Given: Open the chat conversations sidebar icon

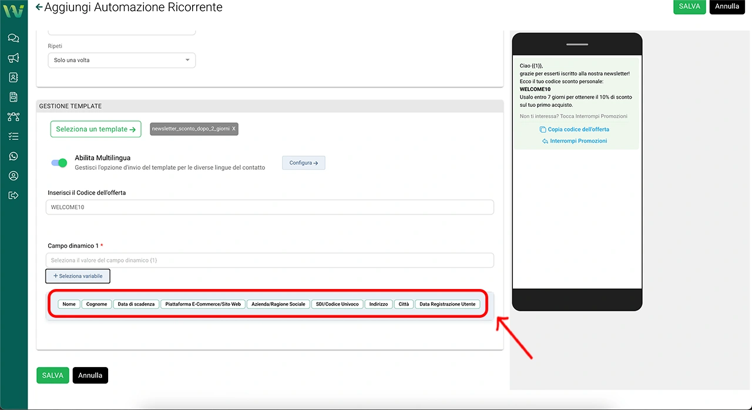Looking at the screenshot, I should pyautogui.click(x=14, y=38).
